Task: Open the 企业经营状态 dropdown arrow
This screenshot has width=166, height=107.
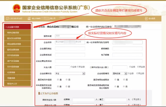Action: click(x=84, y=73)
